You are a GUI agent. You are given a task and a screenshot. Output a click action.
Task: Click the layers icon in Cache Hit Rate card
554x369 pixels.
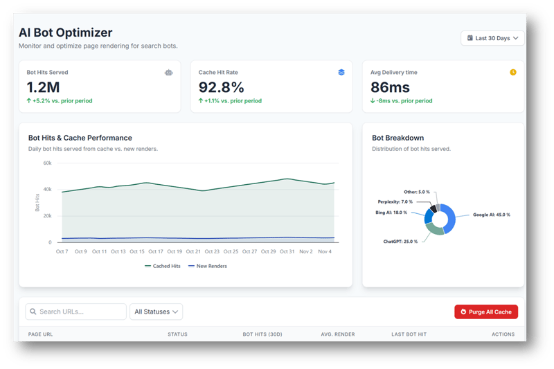tap(341, 73)
